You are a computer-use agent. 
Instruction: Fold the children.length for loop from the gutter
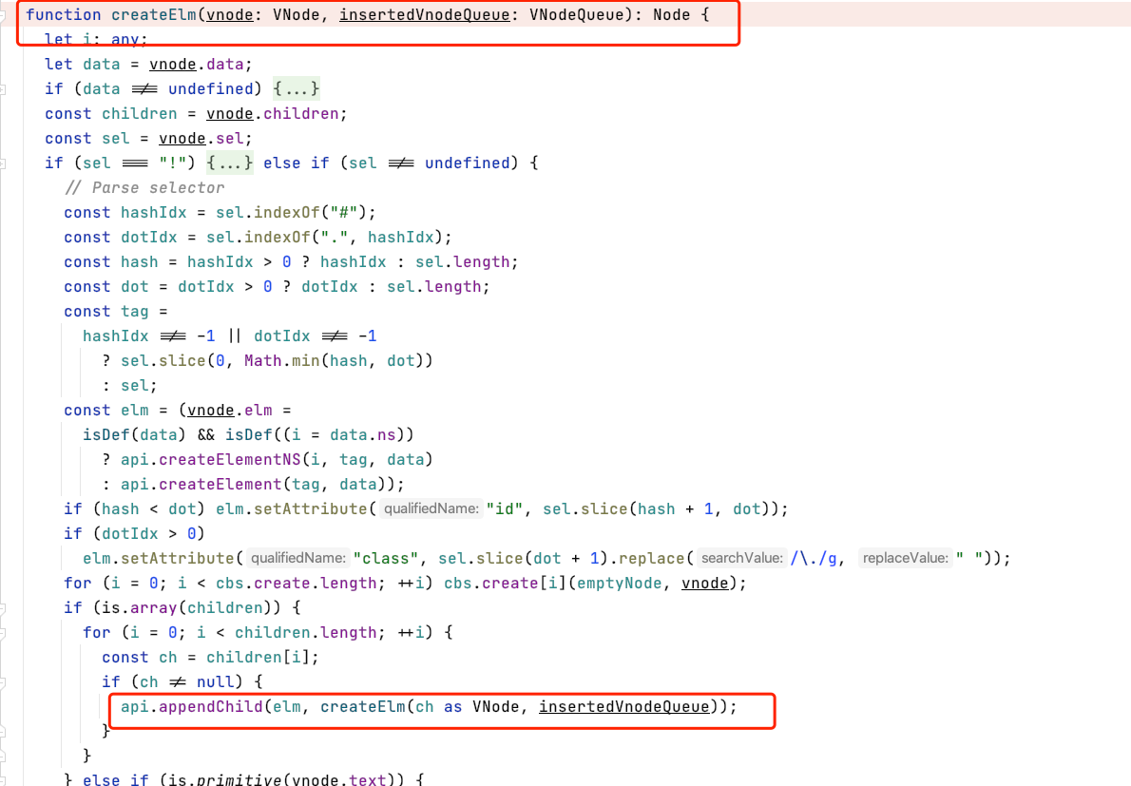(3, 632)
